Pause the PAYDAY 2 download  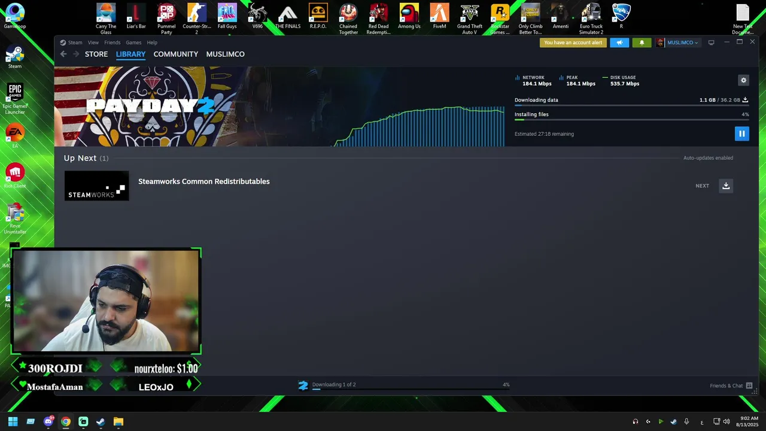[741, 134]
